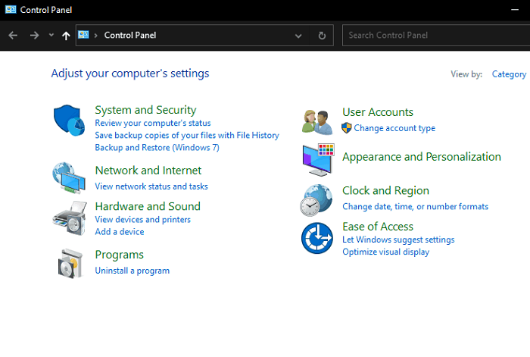Screen dimensions: 530x357
Task: Click the Appearance and Personalization monitor icon
Action: click(x=317, y=159)
